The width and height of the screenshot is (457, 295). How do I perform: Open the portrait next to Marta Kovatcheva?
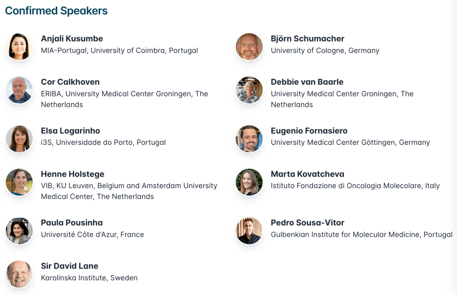pyautogui.click(x=249, y=182)
